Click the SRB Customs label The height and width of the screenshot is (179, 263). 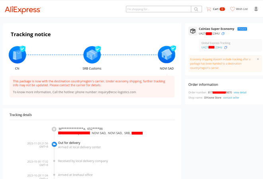pyautogui.click(x=92, y=68)
